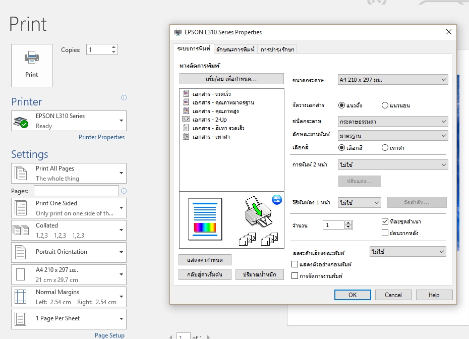Choose the เทาดำ grayscale radio option

click(x=385, y=147)
